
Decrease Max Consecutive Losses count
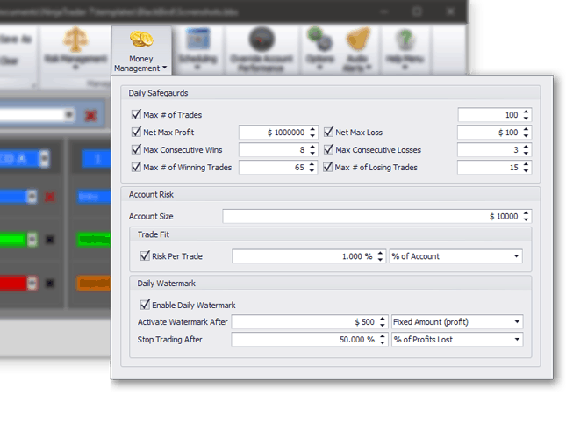[526, 153]
